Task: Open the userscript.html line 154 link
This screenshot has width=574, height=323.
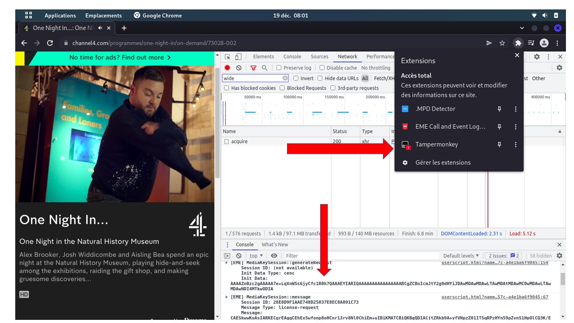Action: [x=495, y=263]
